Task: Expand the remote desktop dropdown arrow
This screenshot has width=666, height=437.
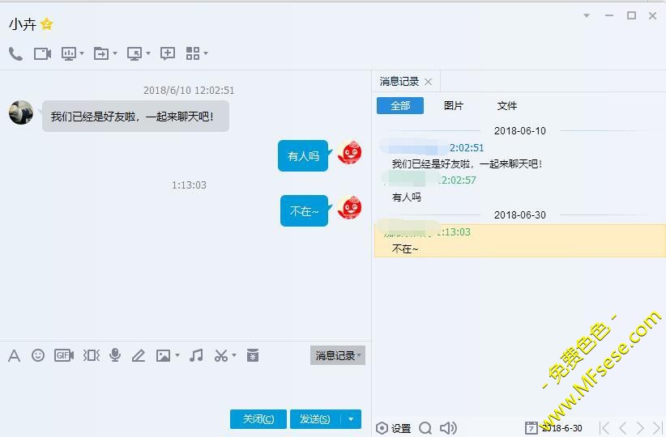Action: click(x=147, y=53)
